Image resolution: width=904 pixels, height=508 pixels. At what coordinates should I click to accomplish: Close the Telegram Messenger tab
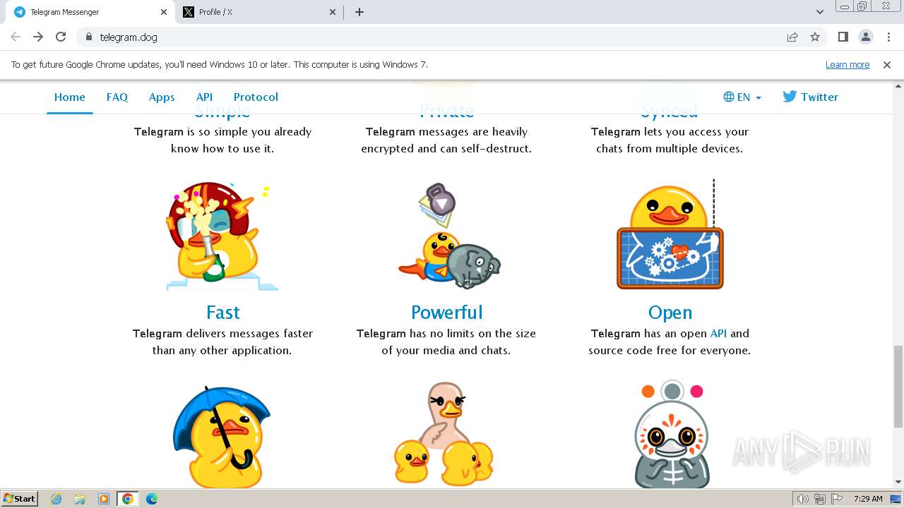pyautogui.click(x=164, y=12)
